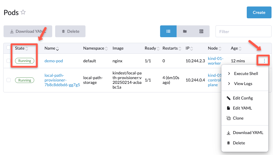Screen dimensions: 273x155
Task: Open the demo-pod link
Action: tap(54, 61)
